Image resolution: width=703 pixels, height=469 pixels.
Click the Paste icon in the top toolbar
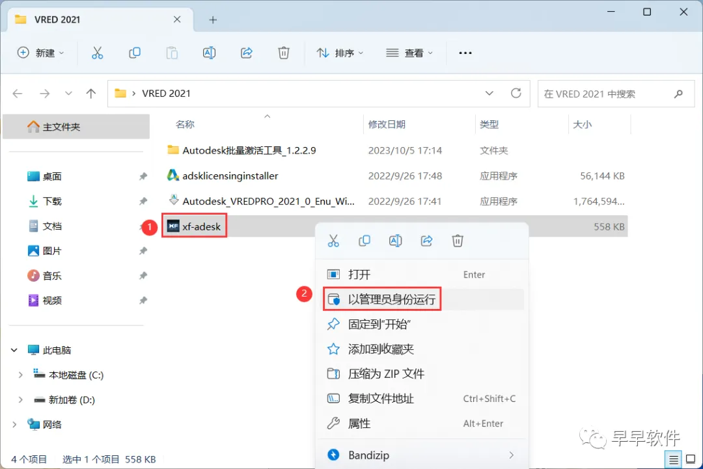172,53
